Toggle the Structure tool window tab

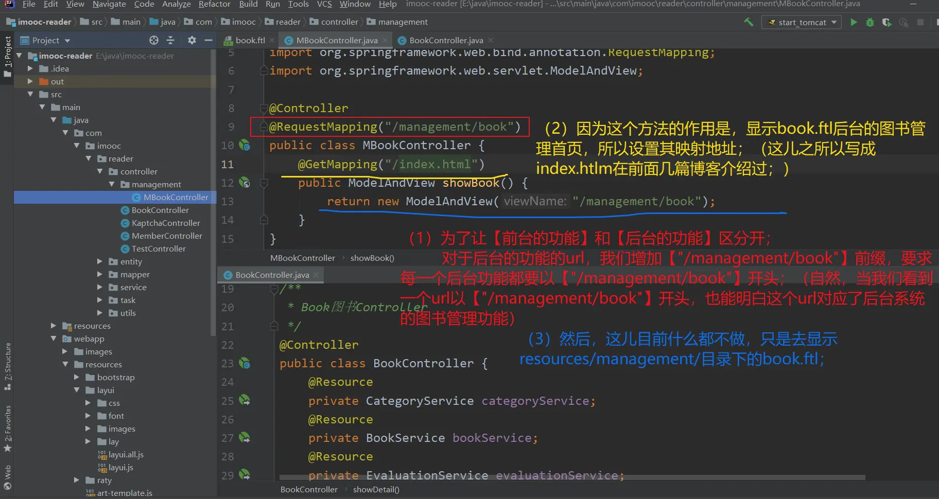click(x=7, y=365)
